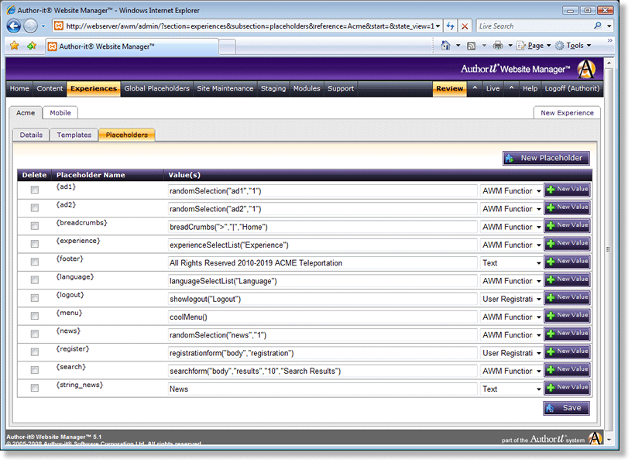
Task: Click New Value for news row
Action: pos(567,334)
